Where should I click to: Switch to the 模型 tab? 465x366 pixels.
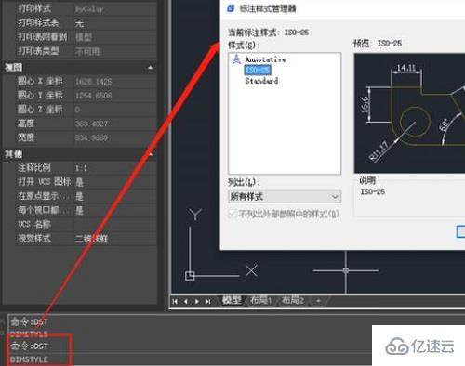pyautogui.click(x=232, y=300)
